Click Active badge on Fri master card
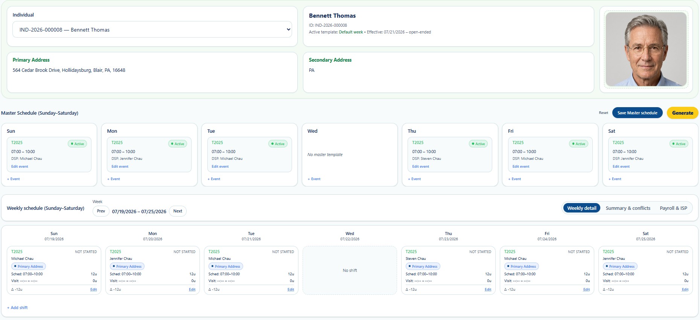Viewport: 700px width, 320px height. 578,144
